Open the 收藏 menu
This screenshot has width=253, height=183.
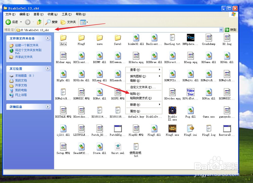(x=52, y=14)
